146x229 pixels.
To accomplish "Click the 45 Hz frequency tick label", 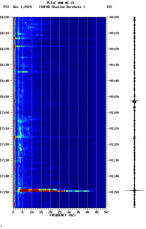I will (x=97, y=212).
